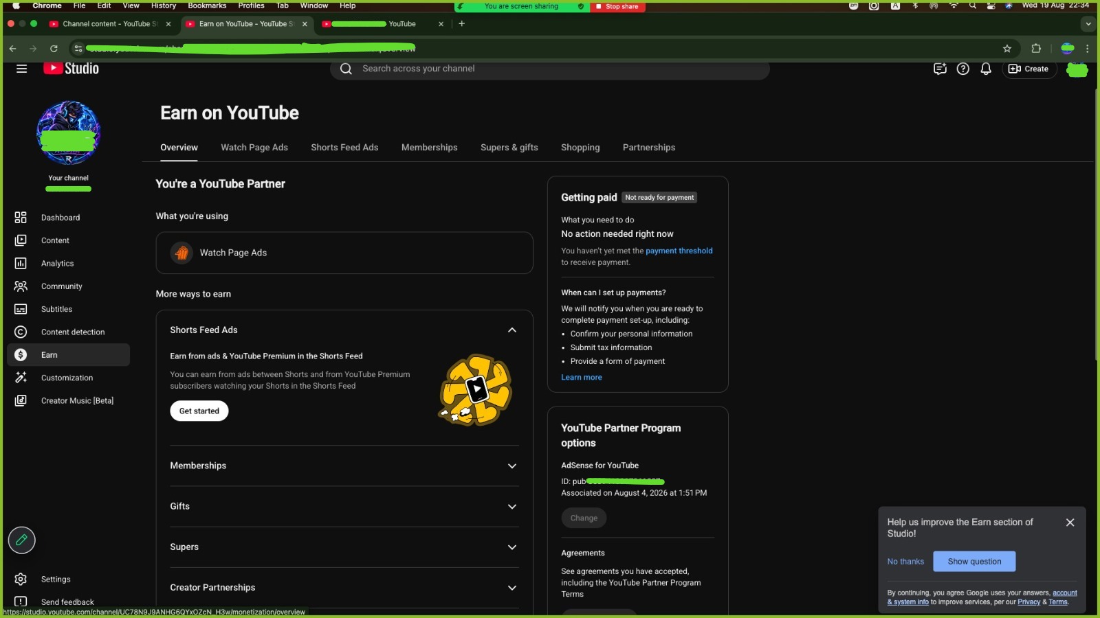Expand the Memberships section
Screen dimensions: 1100x618
512,466
